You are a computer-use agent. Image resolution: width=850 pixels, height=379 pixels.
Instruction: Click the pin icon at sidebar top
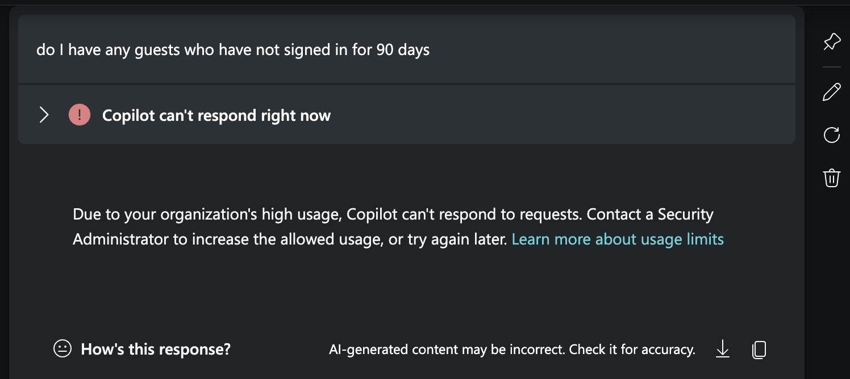pyautogui.click(x=831, y=41)
